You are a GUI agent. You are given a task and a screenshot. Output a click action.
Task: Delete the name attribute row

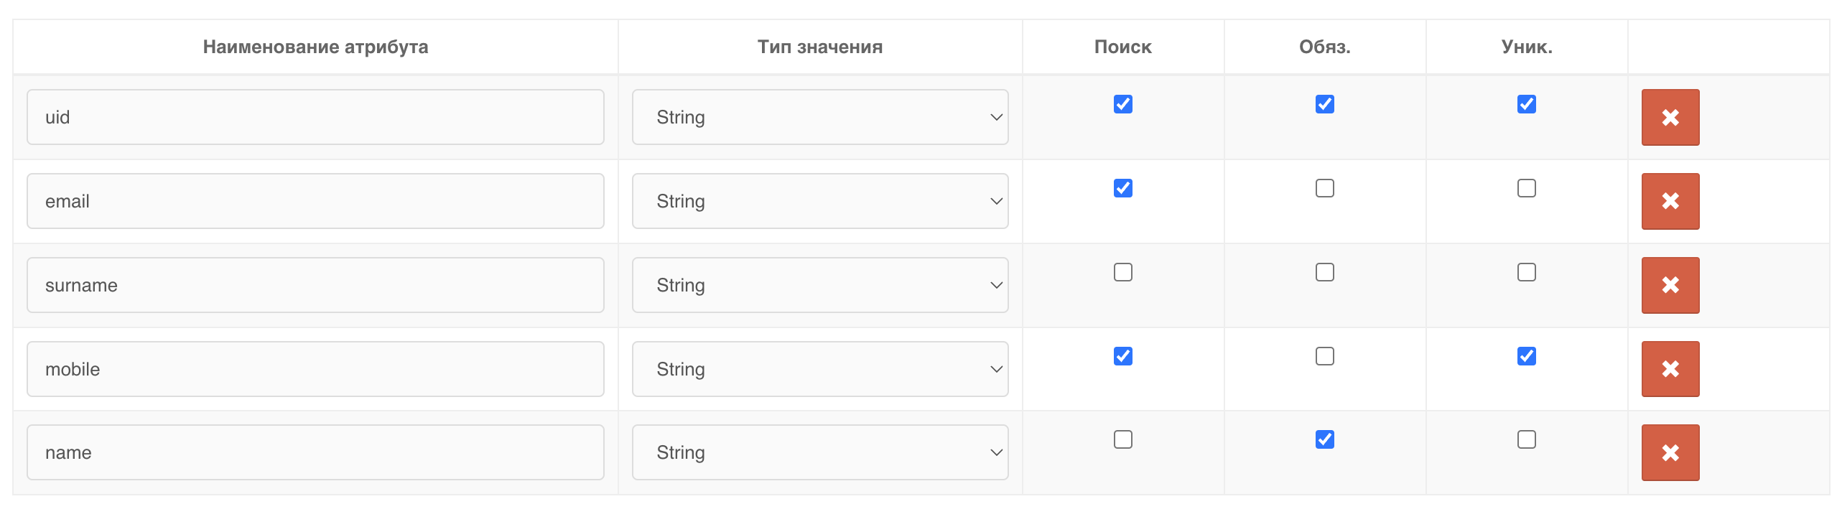click(1669, 452)
